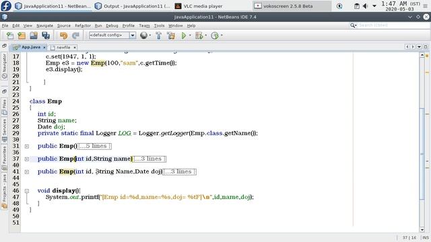Debug the project from toolbar

[199, 36]
